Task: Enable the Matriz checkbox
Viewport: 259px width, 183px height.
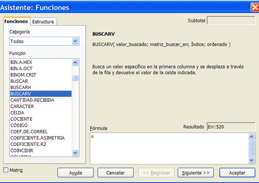Action: coord(6,170)
